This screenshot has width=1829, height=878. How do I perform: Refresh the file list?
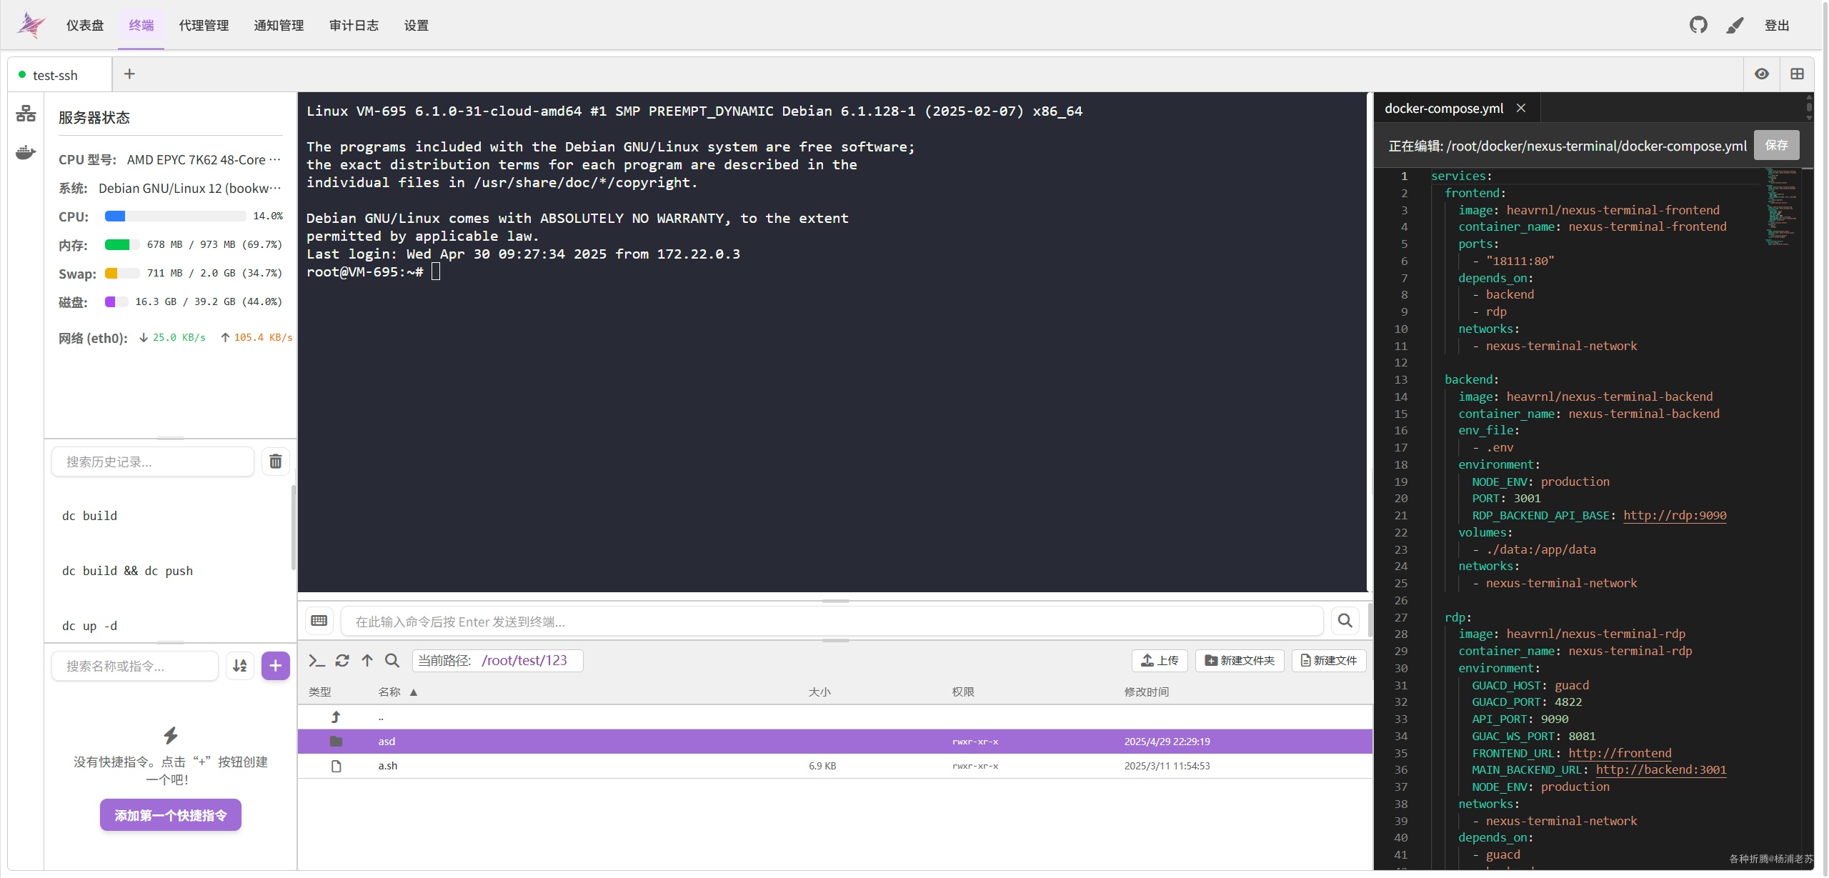[x=343, y=661]
